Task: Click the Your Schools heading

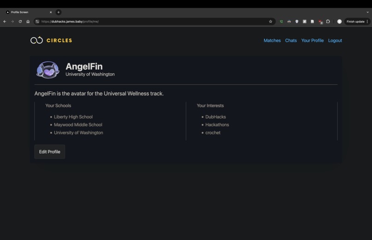Action: (x=58, y=105)
